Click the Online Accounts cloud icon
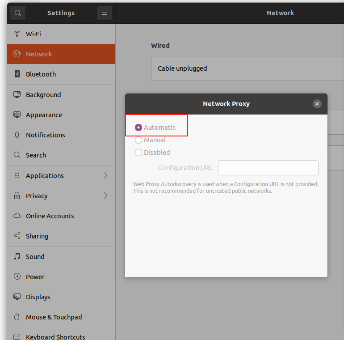This screenshot has width=344, height=340. point(17,216)
